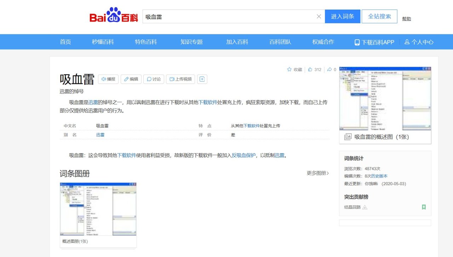Click the 编辑 edit button

tap(131, 79)
